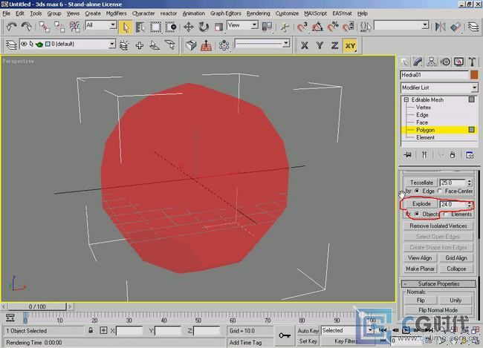Toggle the XY plane constraint
483x348 pixels.
coord(350,45)
